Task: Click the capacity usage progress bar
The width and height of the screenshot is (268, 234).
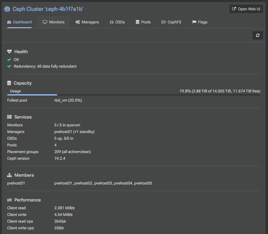Action: point(134,95)
